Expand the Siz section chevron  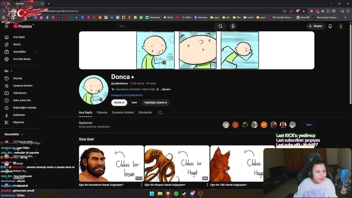pyautogui.click(x=11, y=71)
